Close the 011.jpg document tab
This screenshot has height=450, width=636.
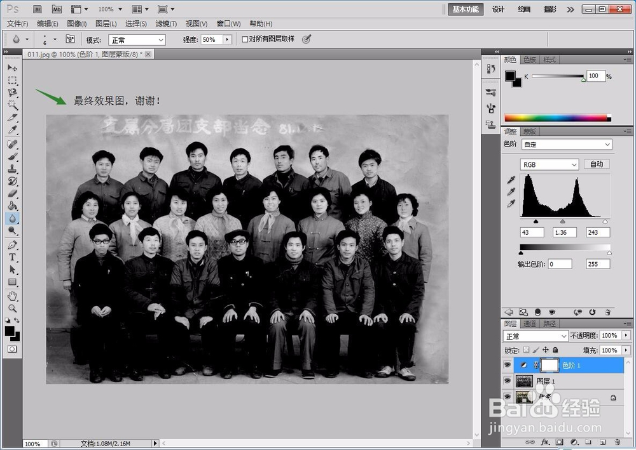pyautogui.click(x=148, y=54)
